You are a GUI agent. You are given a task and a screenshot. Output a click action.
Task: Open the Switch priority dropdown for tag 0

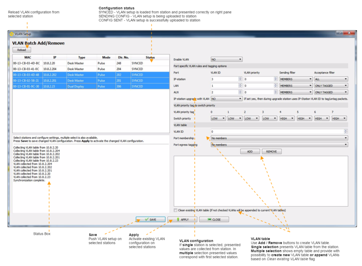pyautogui.click(x=218, y=118)
